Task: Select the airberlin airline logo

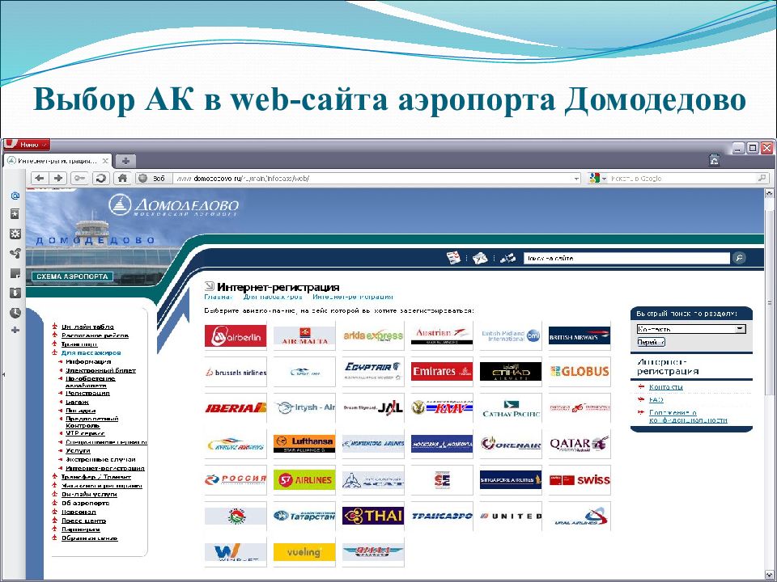Action: coord(236,336)
